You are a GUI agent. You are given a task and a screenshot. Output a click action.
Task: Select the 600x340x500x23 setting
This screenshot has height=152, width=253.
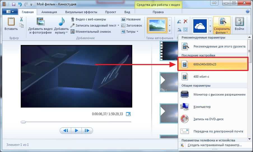tap(213, 64)
